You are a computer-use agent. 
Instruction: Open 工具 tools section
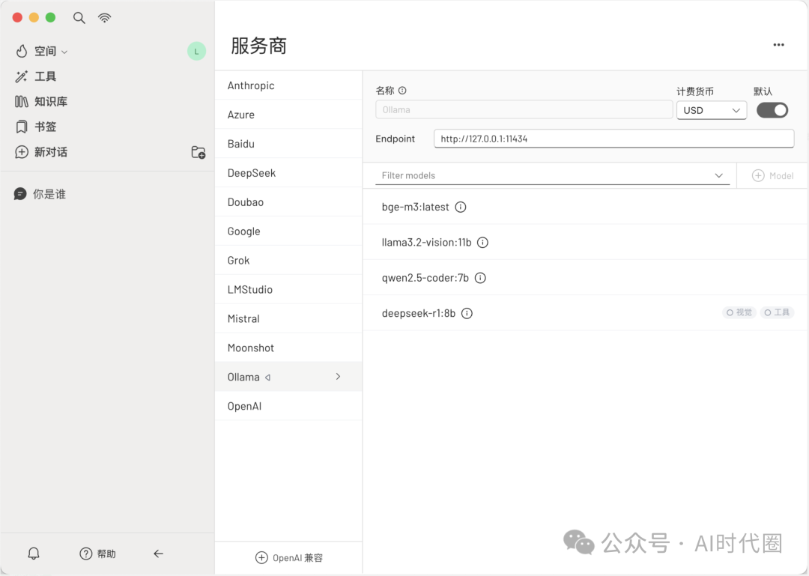coord(46,76)
